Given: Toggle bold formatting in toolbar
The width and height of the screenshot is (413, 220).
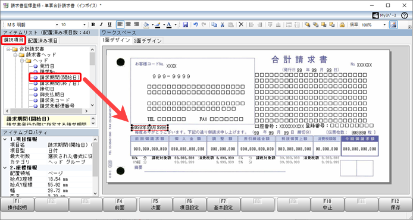Looking at the screenshot, I should 93,24.
